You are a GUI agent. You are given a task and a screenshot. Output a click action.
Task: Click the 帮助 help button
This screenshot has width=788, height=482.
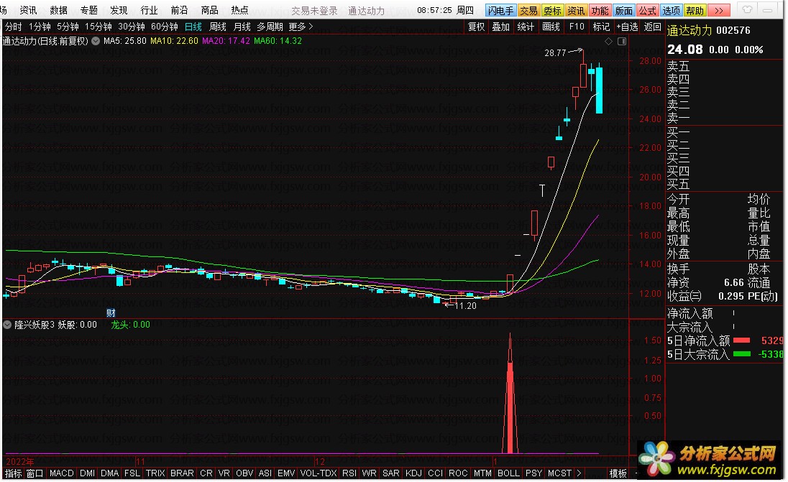(x=695, y=11)
